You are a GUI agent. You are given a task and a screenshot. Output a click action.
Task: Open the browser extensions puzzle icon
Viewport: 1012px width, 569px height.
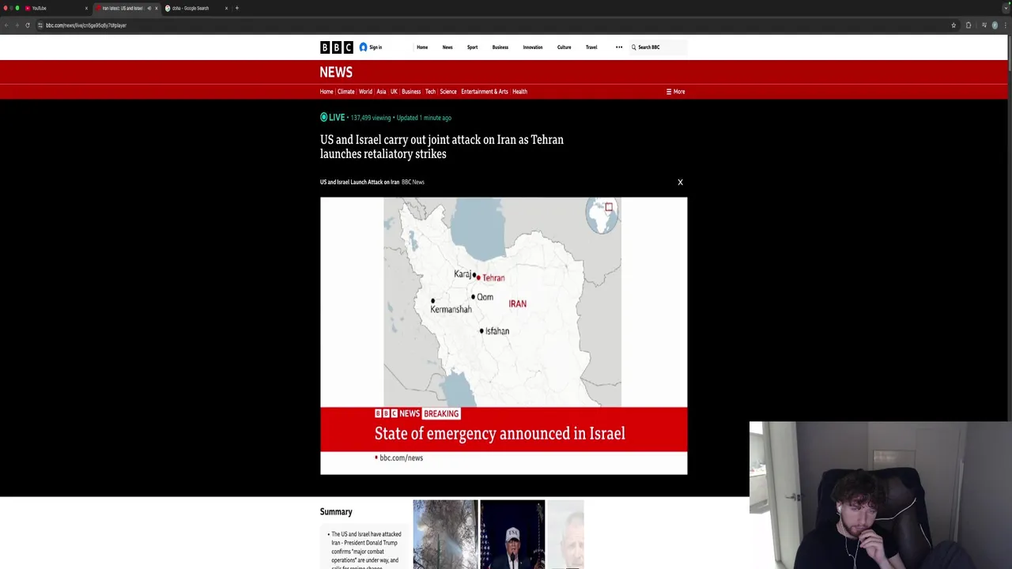(x=969, y=25)
